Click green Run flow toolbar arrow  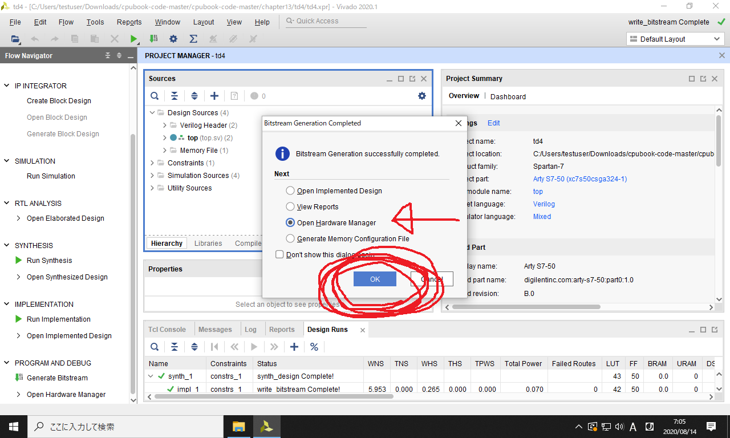133,39
